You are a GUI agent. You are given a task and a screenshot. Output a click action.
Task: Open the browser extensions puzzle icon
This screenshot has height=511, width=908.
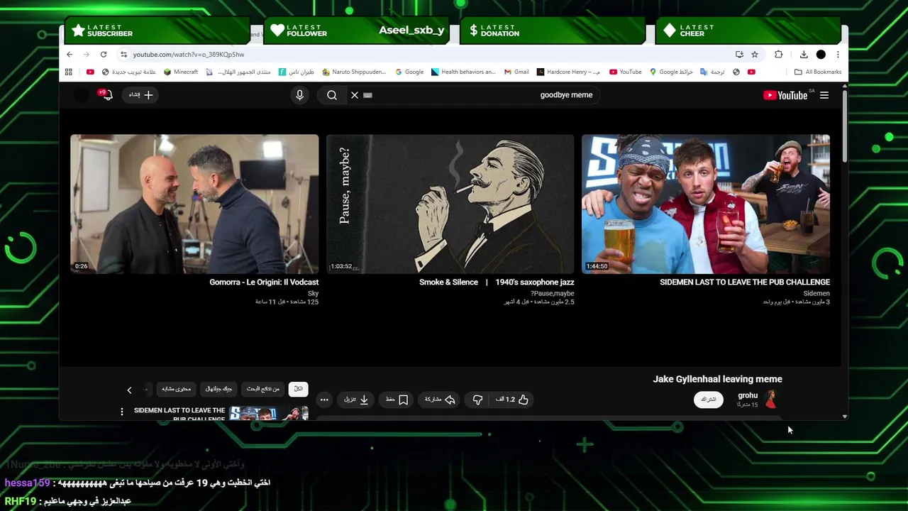[779, 55]
